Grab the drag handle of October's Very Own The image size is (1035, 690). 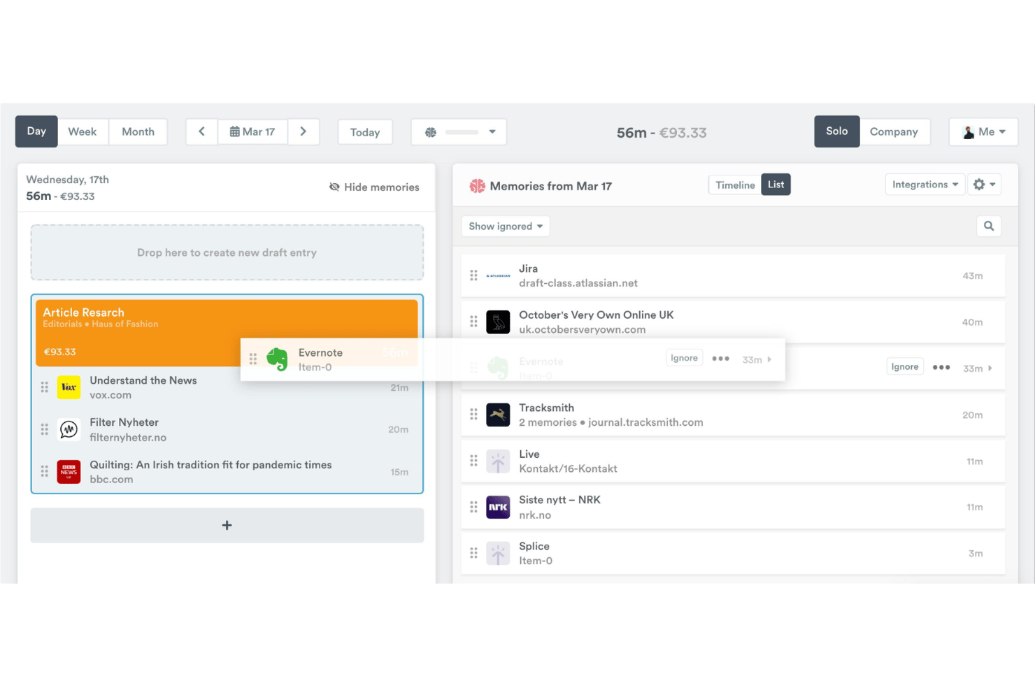click(473, 322)
